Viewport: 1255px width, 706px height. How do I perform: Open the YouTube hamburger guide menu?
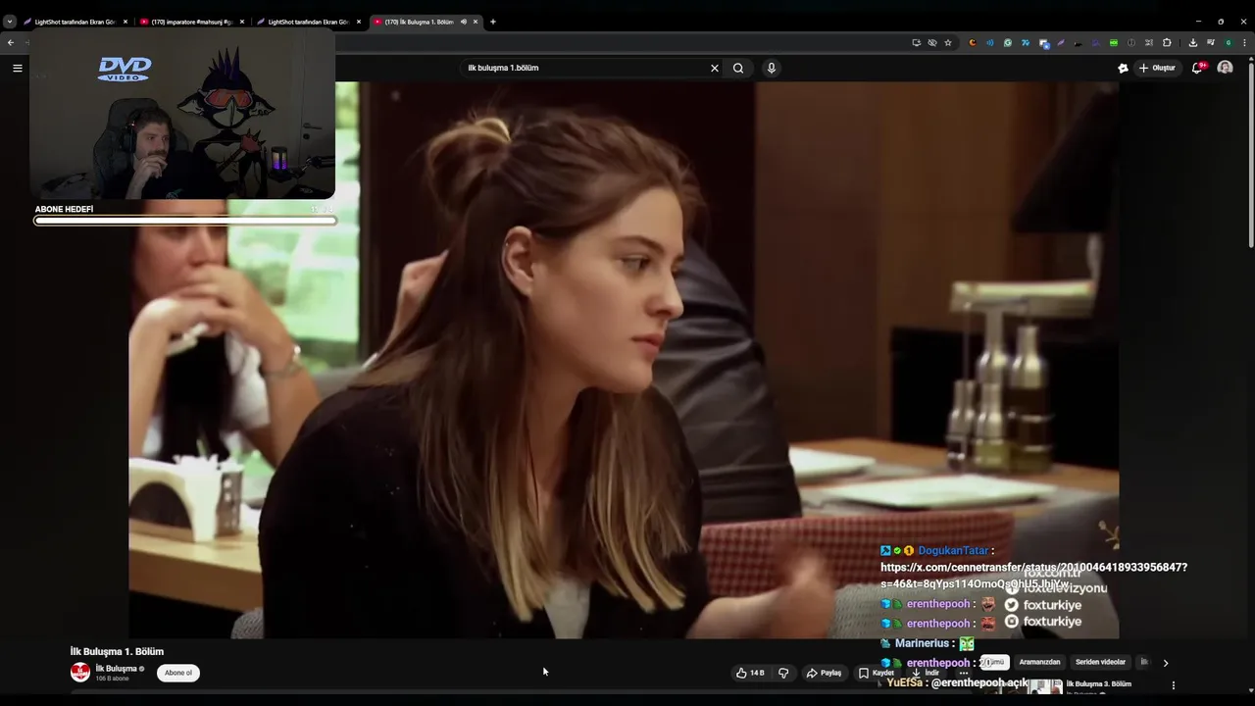coord(17,68)
